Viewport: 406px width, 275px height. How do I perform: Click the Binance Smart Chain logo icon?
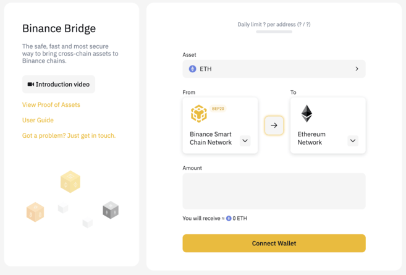[199, 114]
